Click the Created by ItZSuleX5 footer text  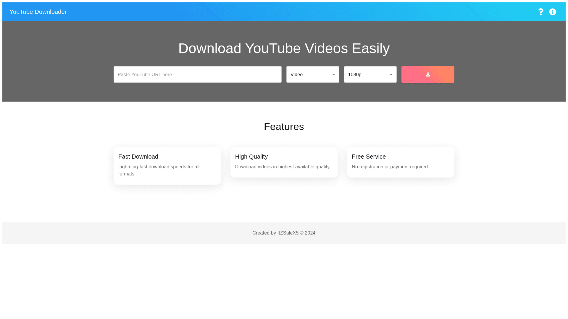click(x=284, y=233)
